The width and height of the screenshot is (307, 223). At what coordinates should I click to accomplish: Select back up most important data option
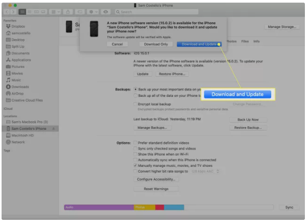pyautogui.click(x=135, y=89)
